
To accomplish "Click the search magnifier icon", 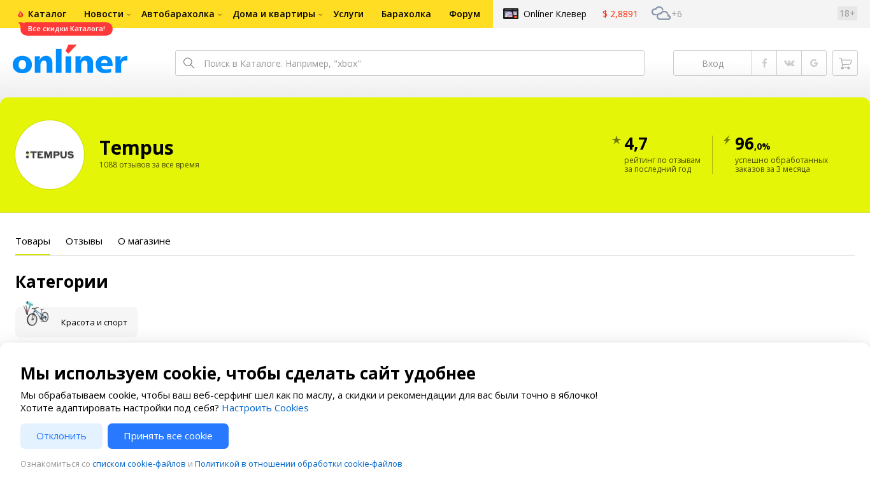I will point(189,63).
